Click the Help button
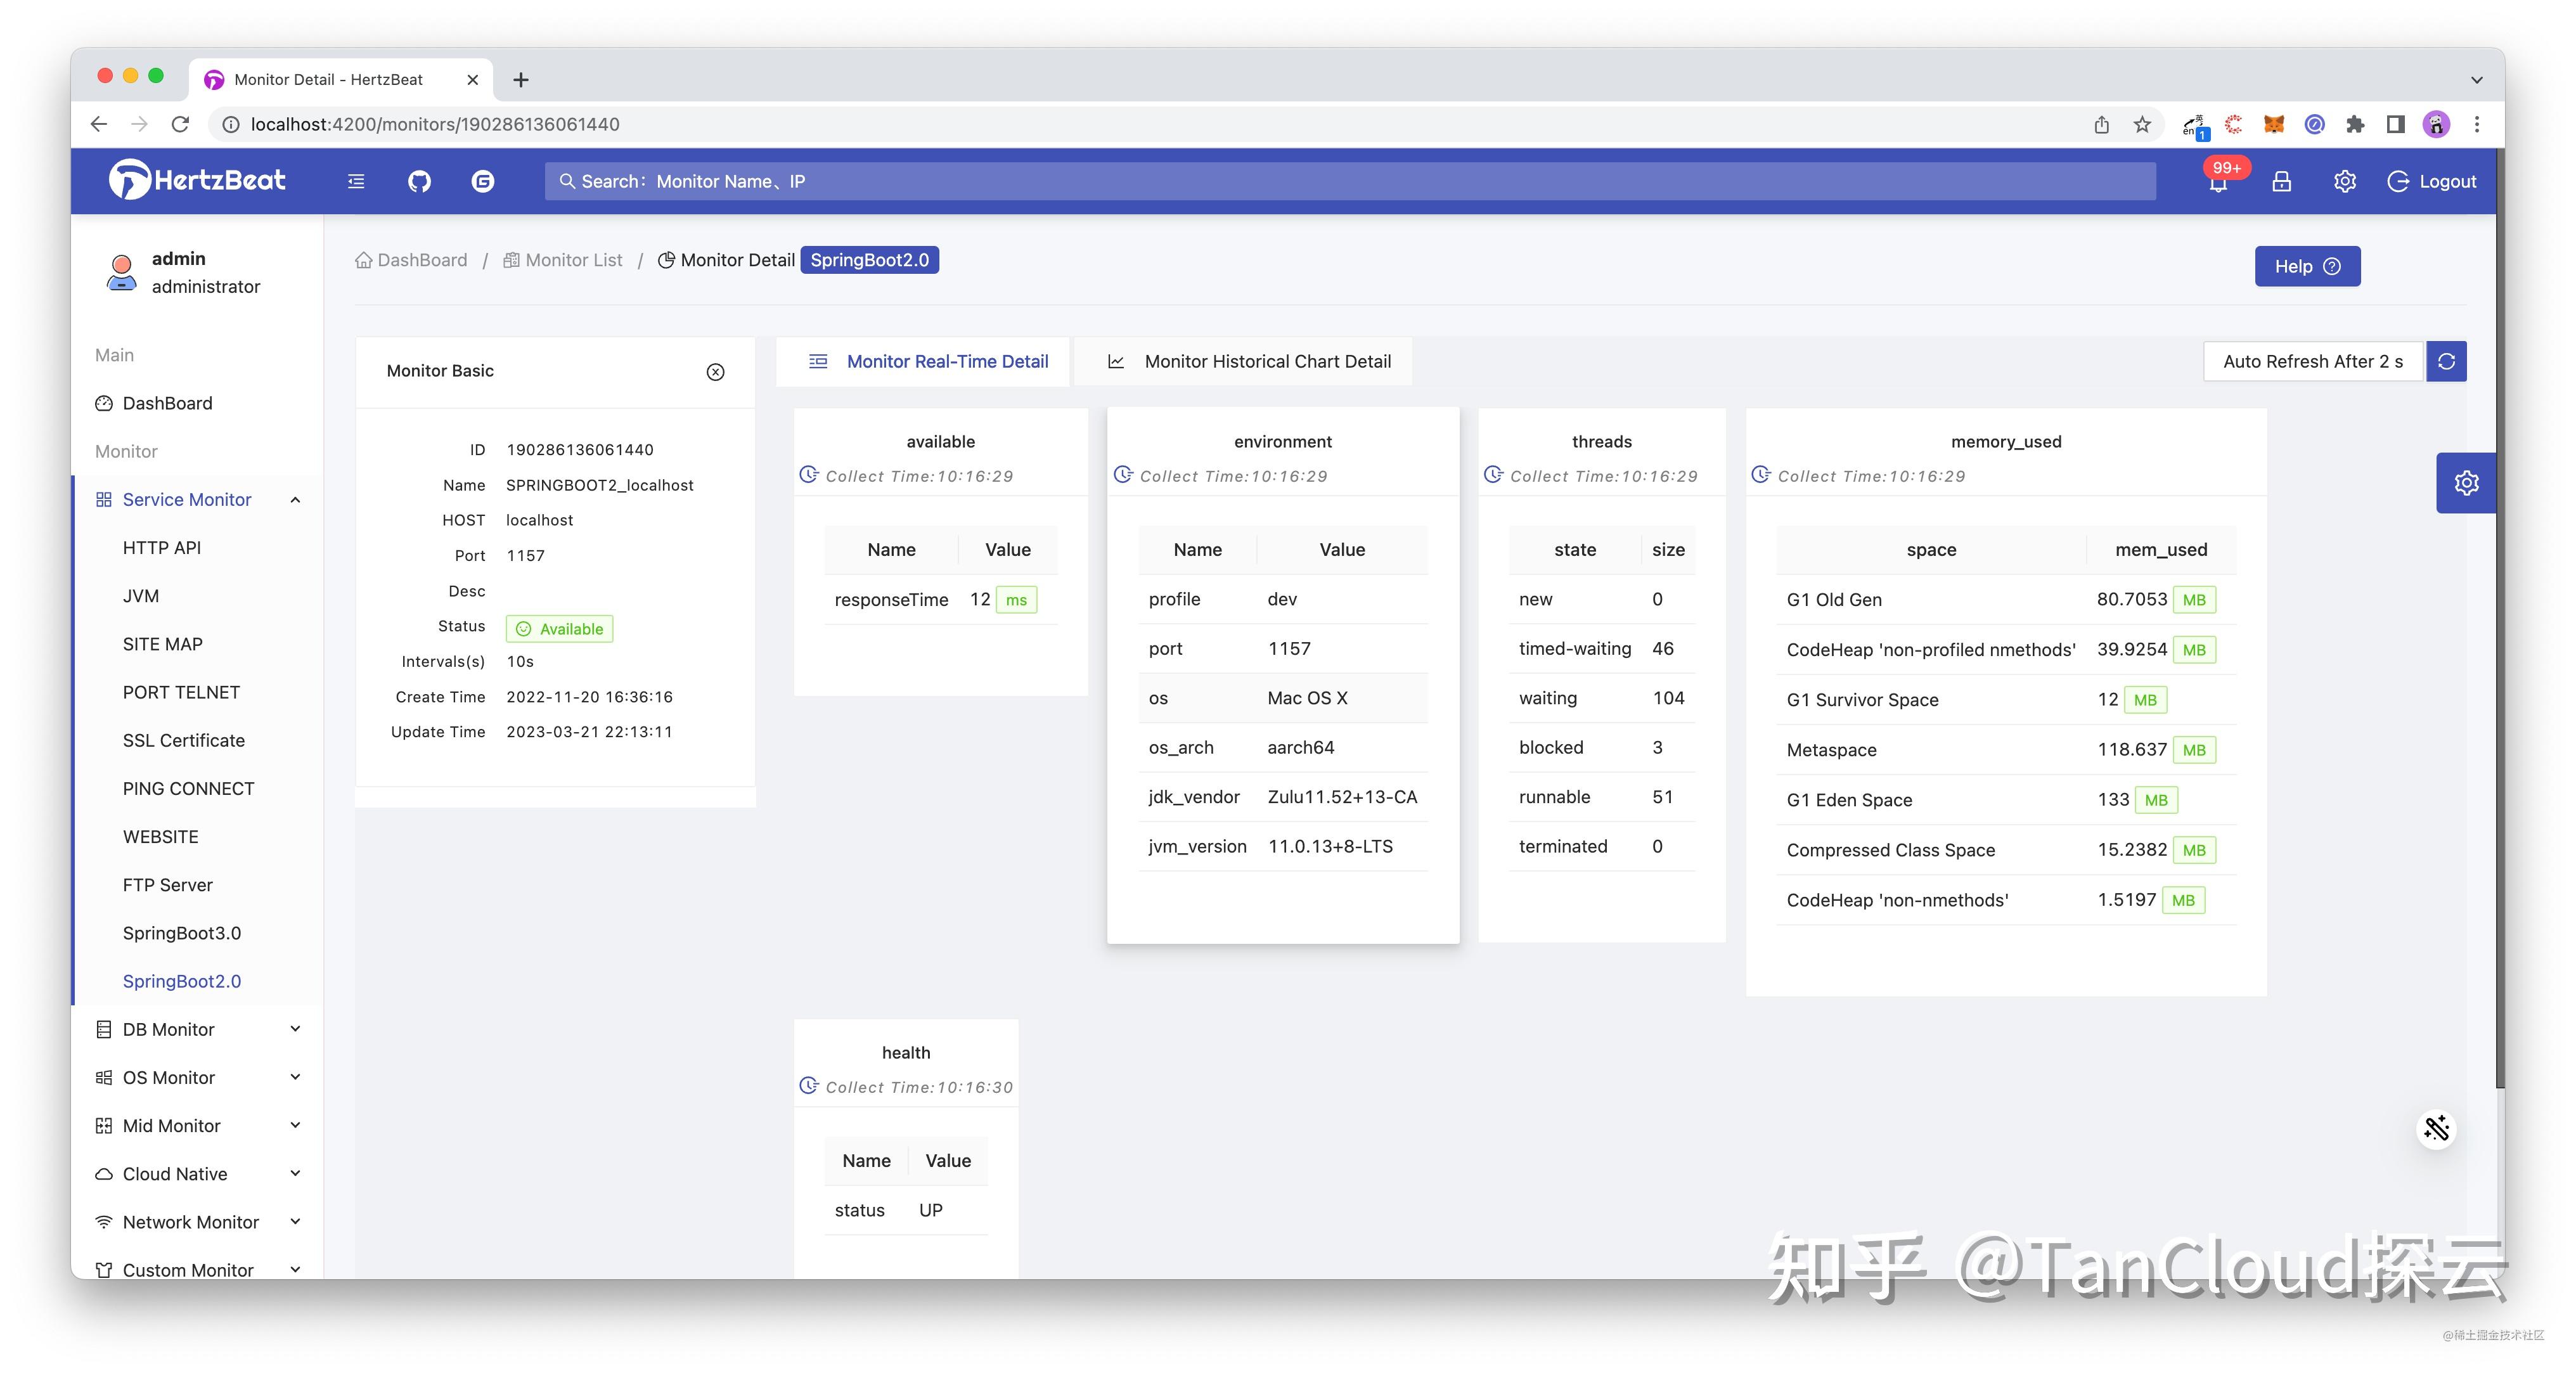2576x1373 pixels. [2307, 266]
